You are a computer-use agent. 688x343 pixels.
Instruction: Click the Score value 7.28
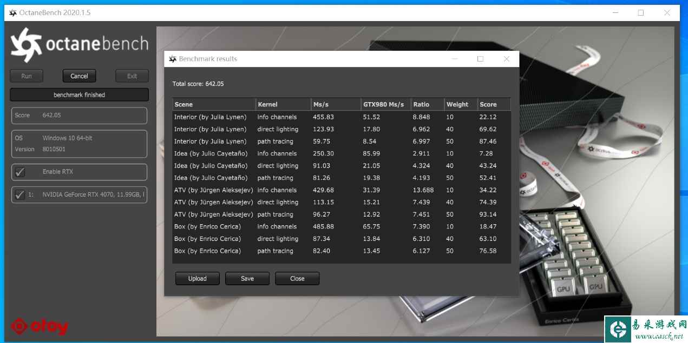487,153
